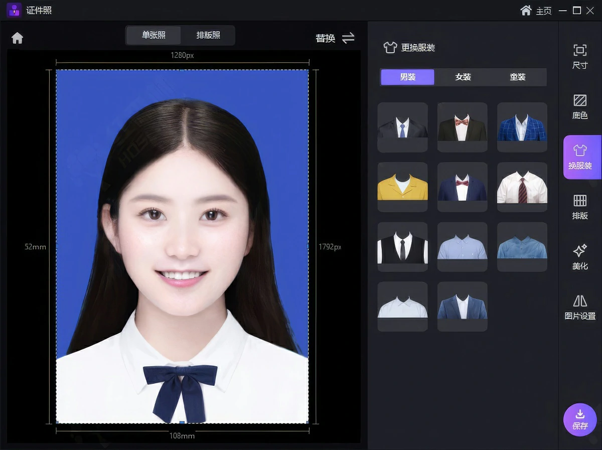Viewport: 602px width, 450px height.
Task: Switch to the 单张照 single photo toggle
Action: coord(154,36)
